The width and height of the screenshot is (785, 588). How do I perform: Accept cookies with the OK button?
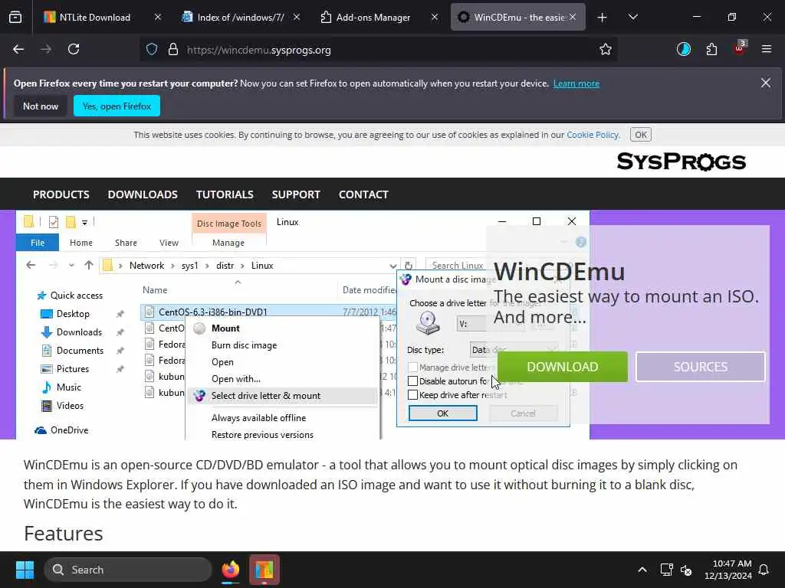pos(641,135)
